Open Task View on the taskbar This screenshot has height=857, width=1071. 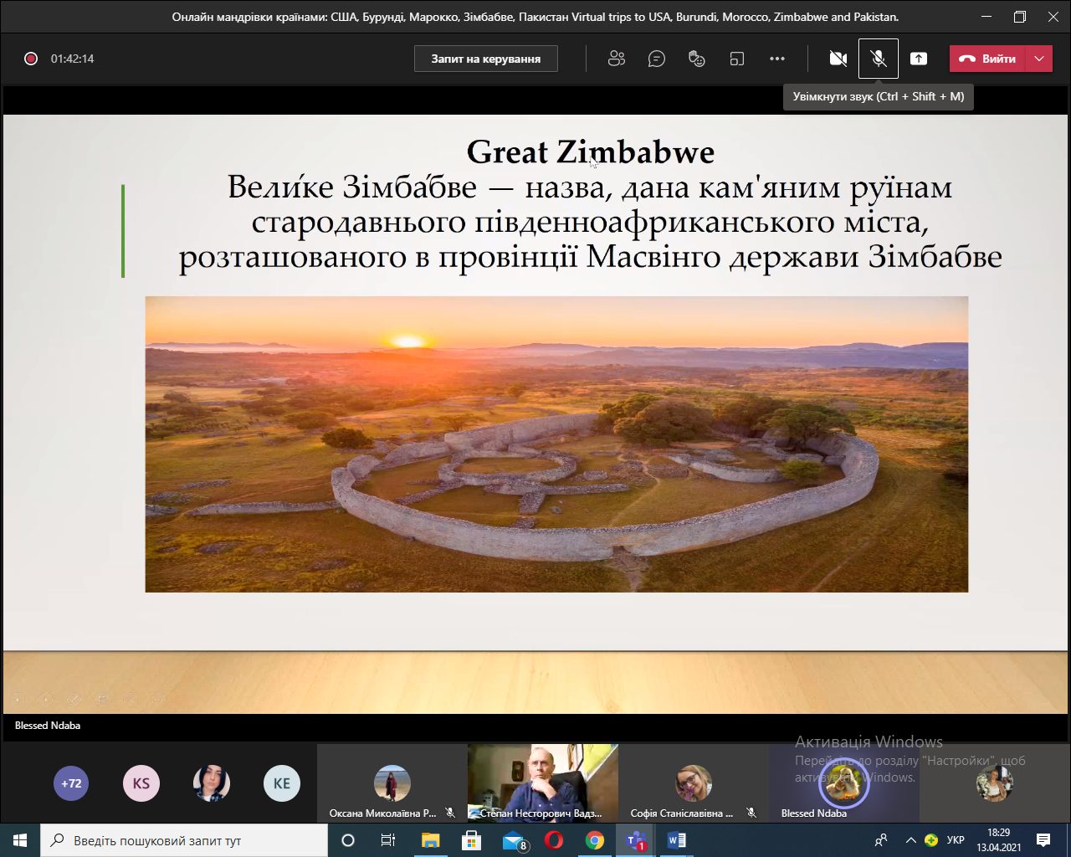click(388, 840)
